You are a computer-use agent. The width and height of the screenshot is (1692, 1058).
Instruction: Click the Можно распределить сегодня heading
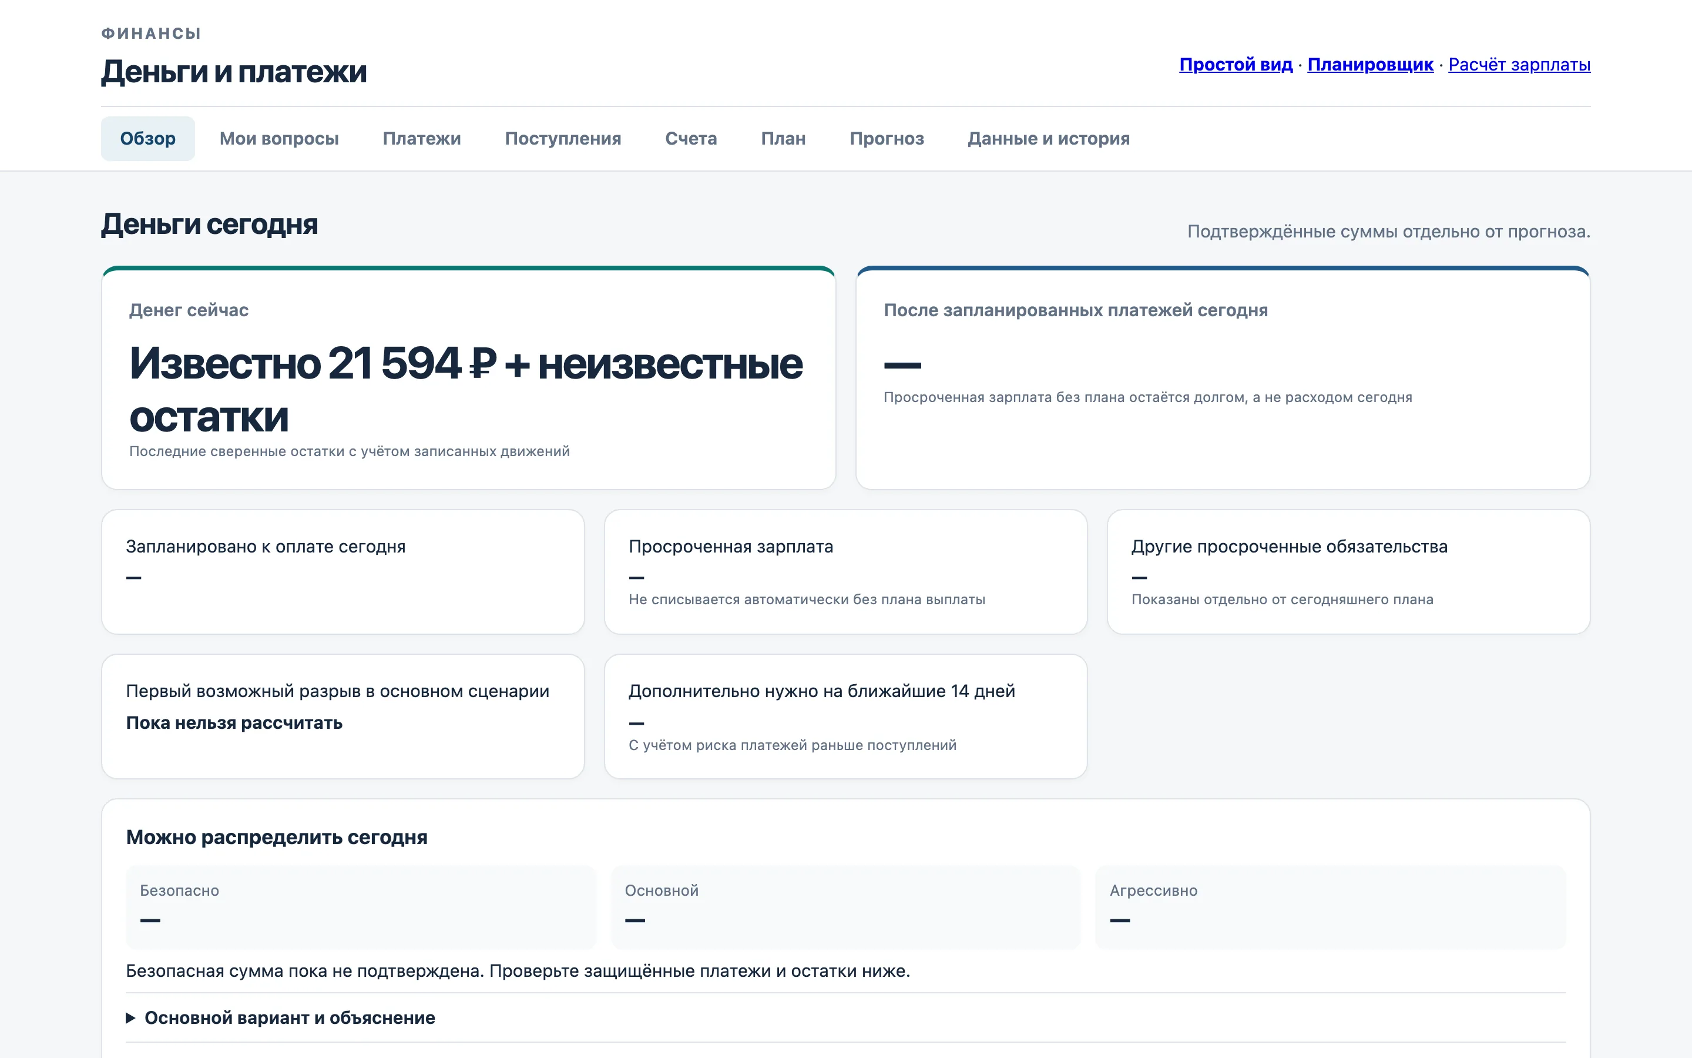click(276, 837)
